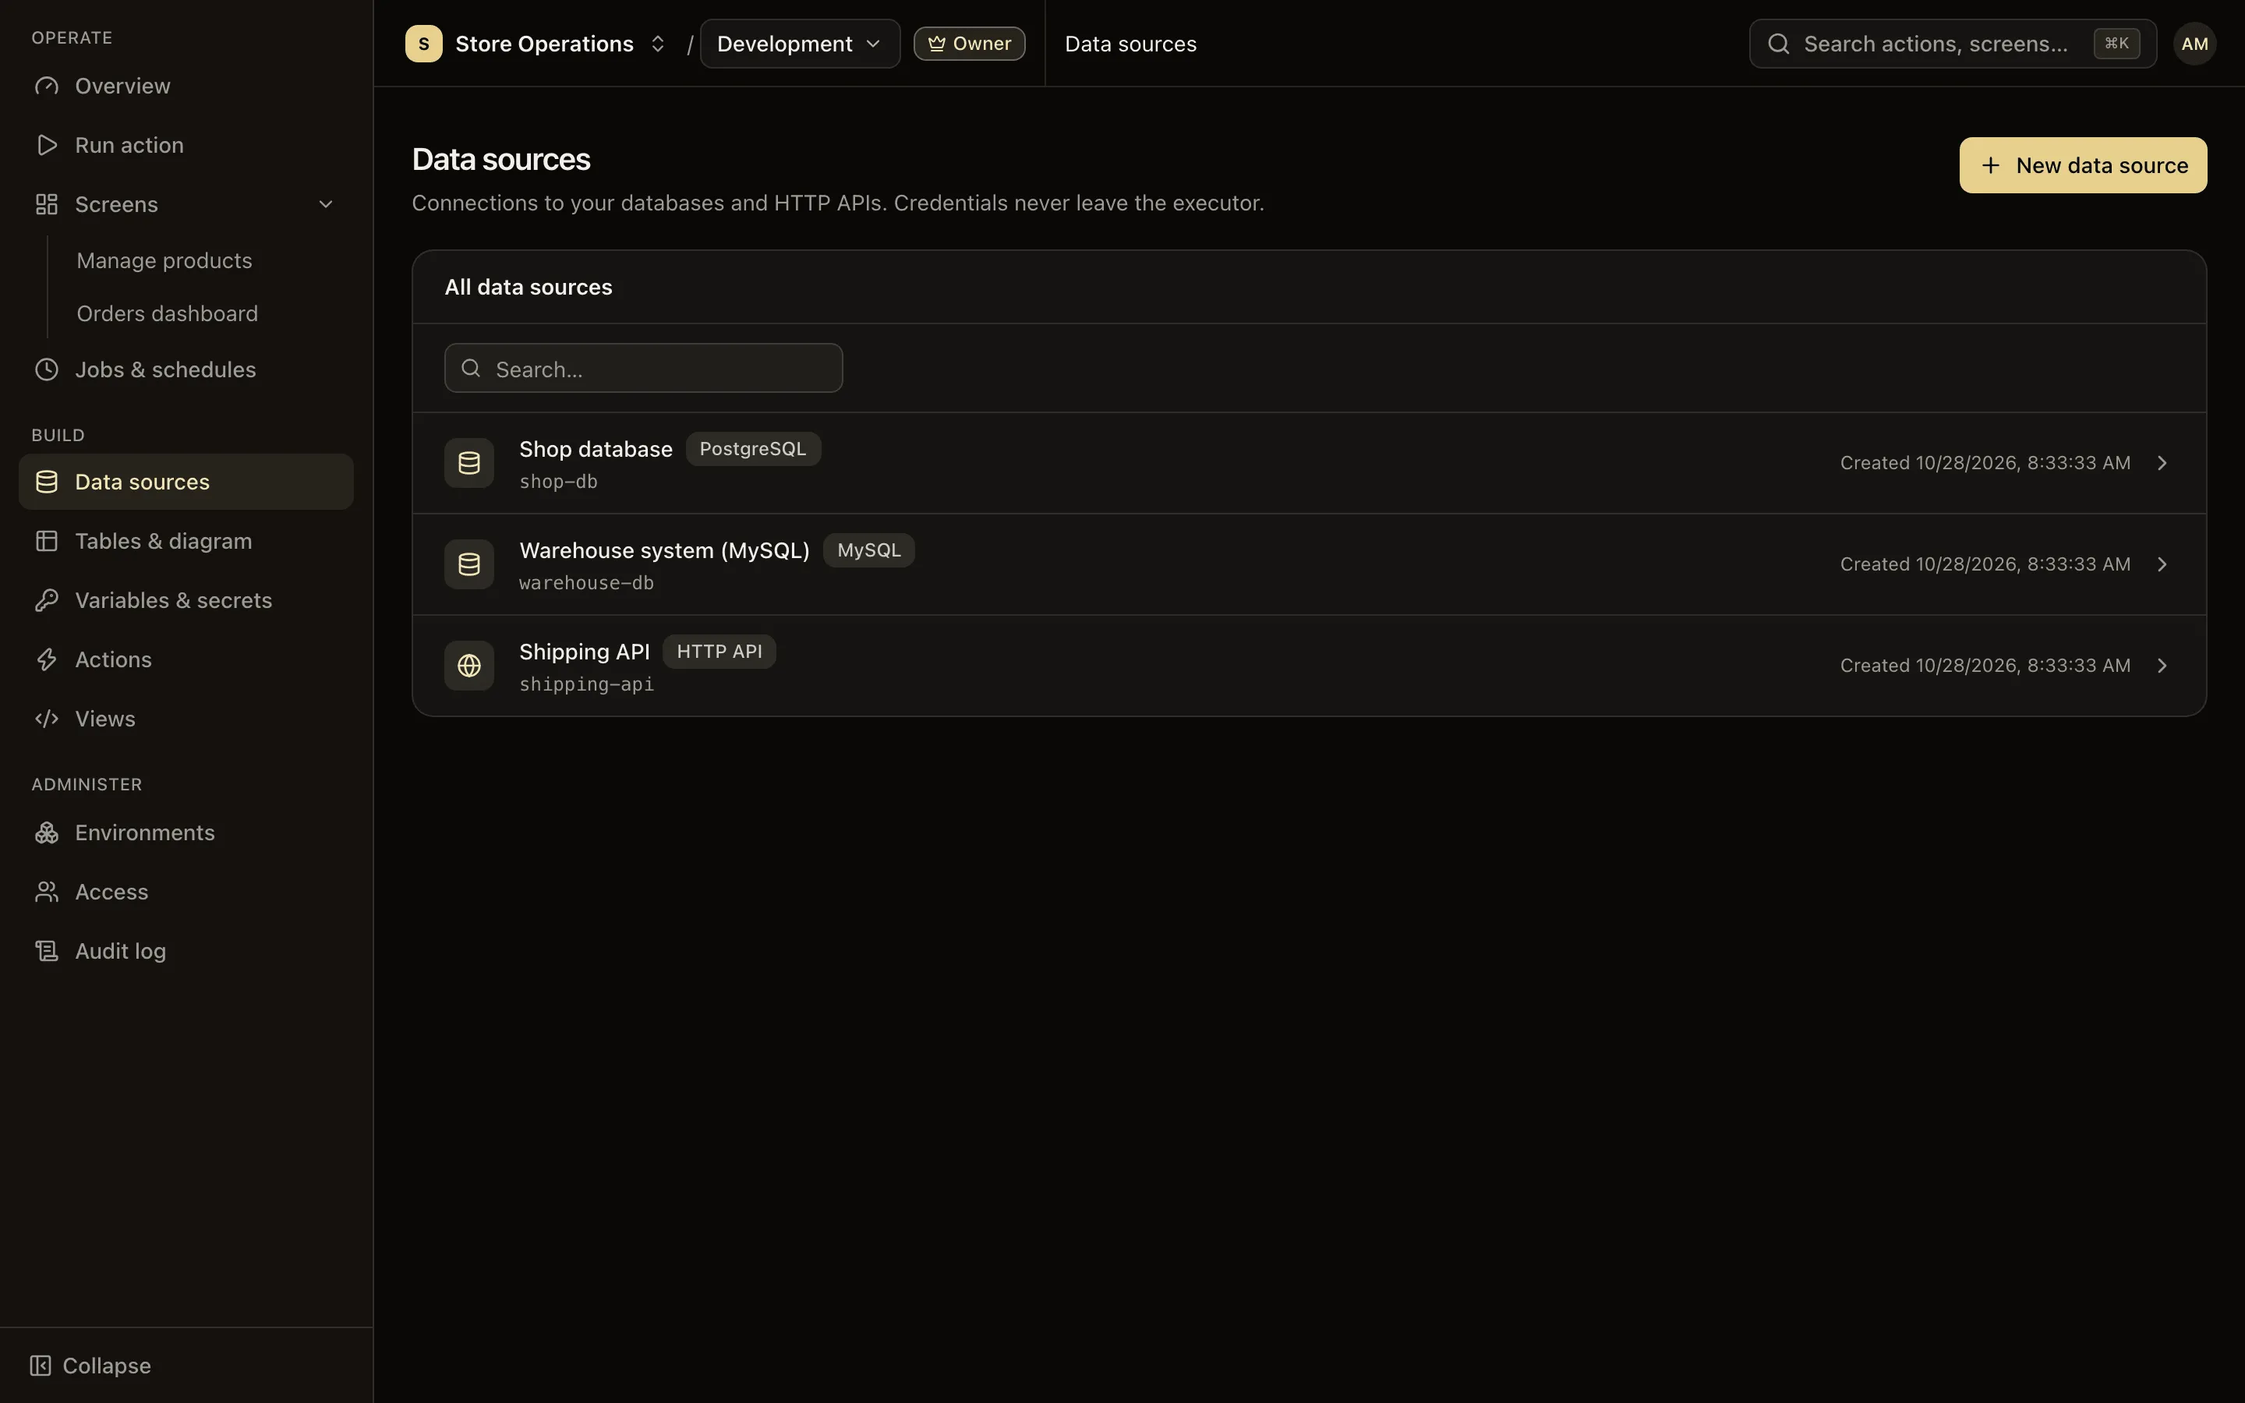The image size is (2245, 1403).
Task: Click New data source button
Action: (2083, 165)
